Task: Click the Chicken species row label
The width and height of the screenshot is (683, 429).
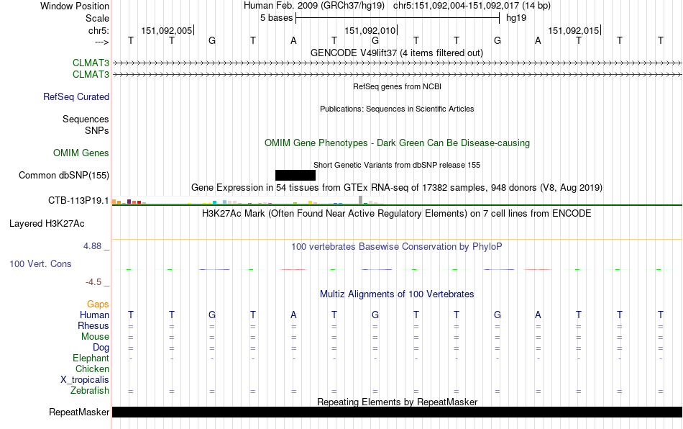Action: click(x=92, y=369)
